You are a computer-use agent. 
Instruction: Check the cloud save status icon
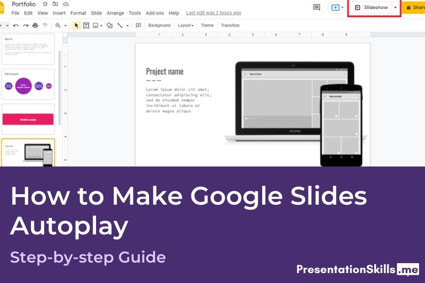coord(66,4)
